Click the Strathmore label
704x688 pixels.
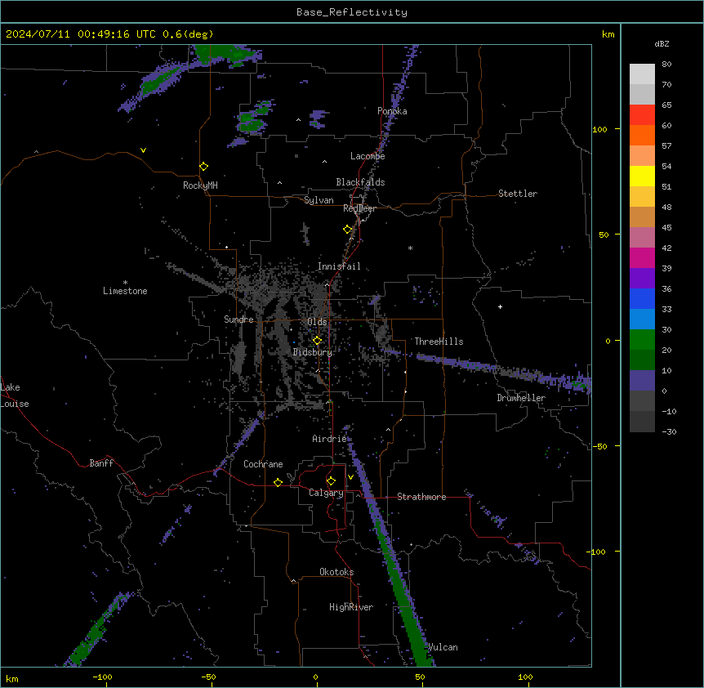(421, 497)
